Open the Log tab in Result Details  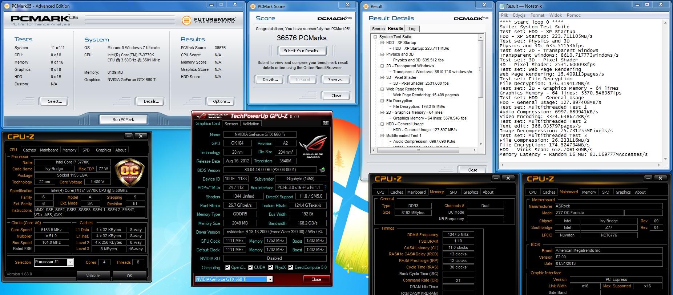tap(412, 29)
